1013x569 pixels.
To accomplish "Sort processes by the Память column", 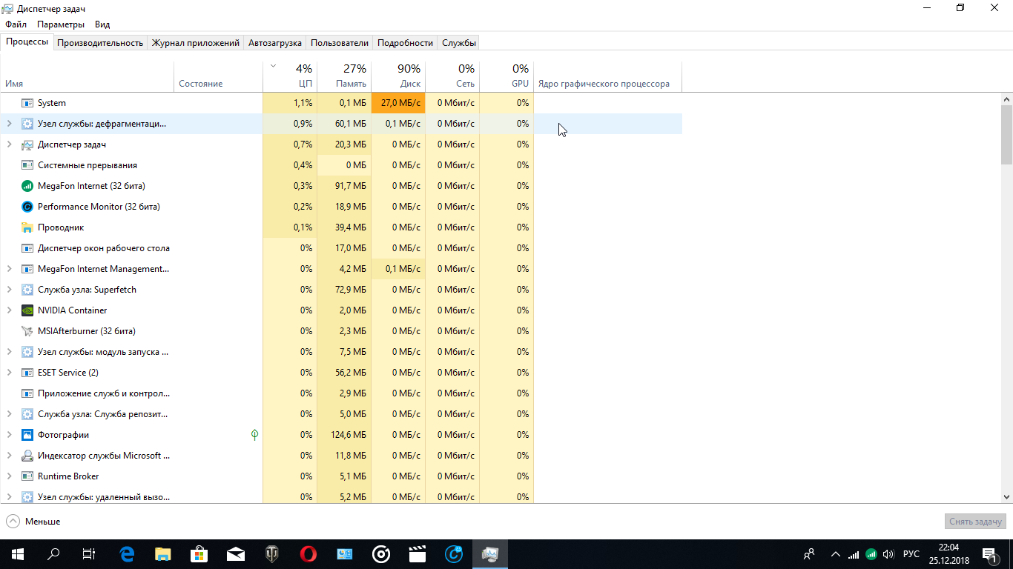I will [344, 76].
